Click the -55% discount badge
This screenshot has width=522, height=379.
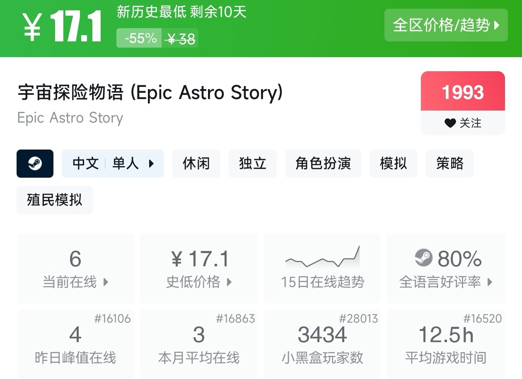pyautogui.click(x=139, y=39)
